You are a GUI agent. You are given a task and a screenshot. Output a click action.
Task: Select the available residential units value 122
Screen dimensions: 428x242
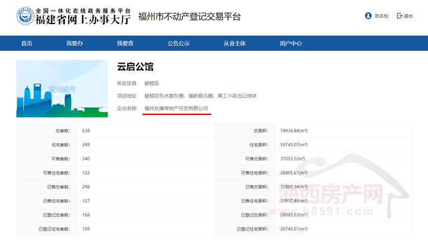coord(86,172)
